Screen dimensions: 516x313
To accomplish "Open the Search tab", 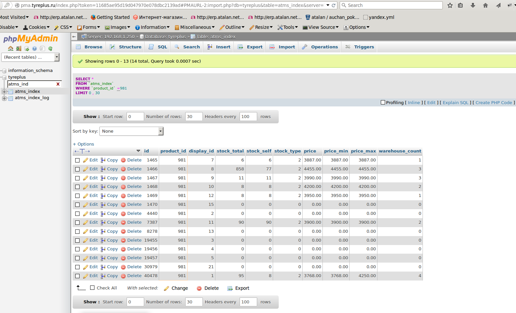I will [187, 47].
